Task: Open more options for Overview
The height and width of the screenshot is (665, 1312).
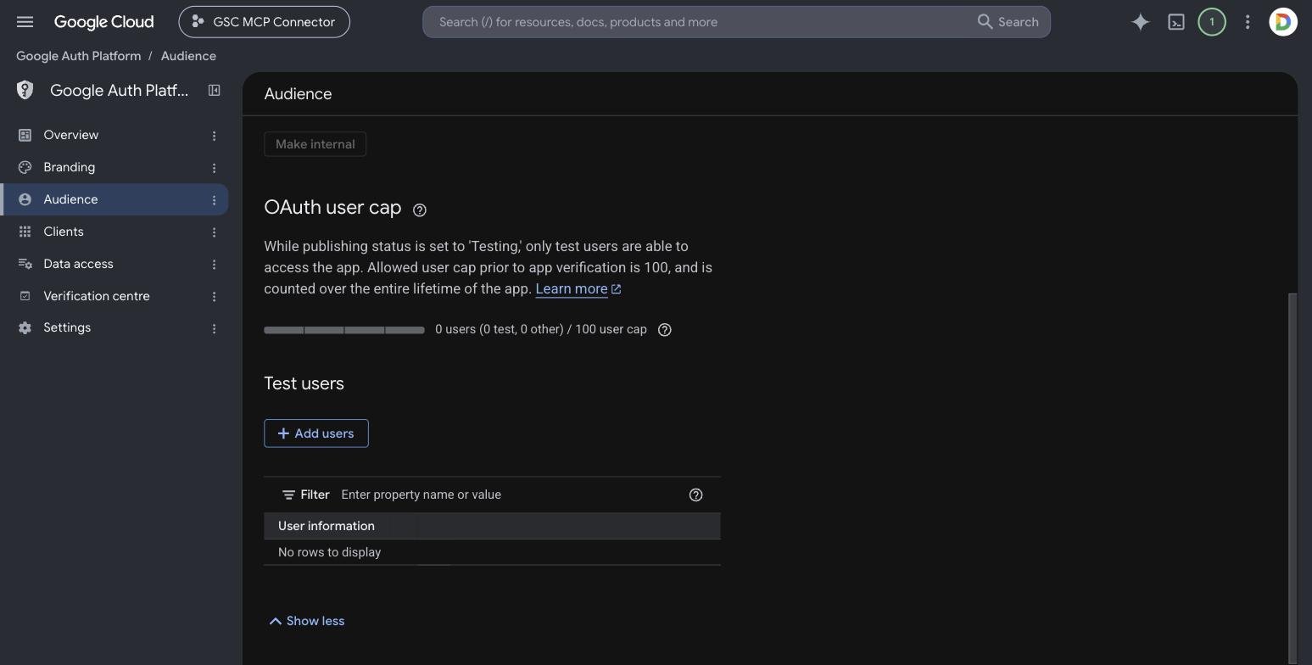Action: tap(214, 136)
